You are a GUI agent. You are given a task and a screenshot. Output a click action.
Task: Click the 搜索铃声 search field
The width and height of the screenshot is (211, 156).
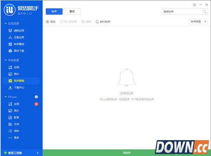click(x=181, y=12)
